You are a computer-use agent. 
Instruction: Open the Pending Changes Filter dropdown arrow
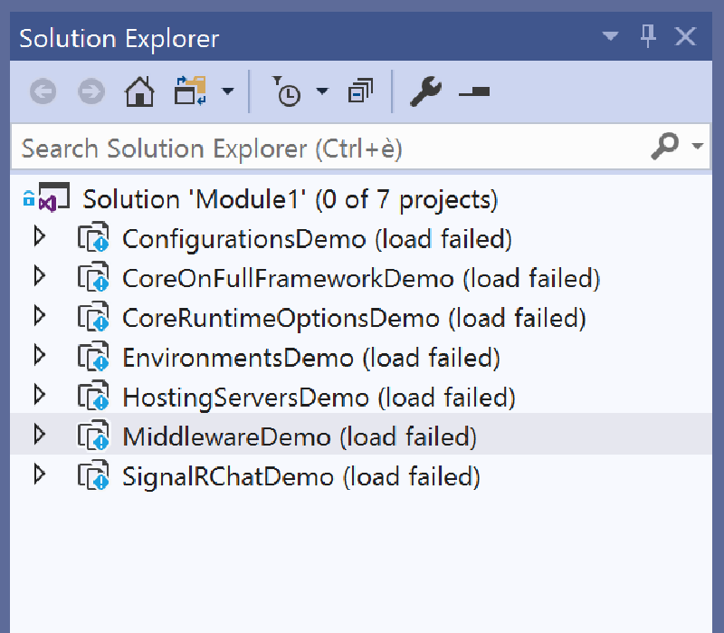pyautogui.click(x=322, y=91)
